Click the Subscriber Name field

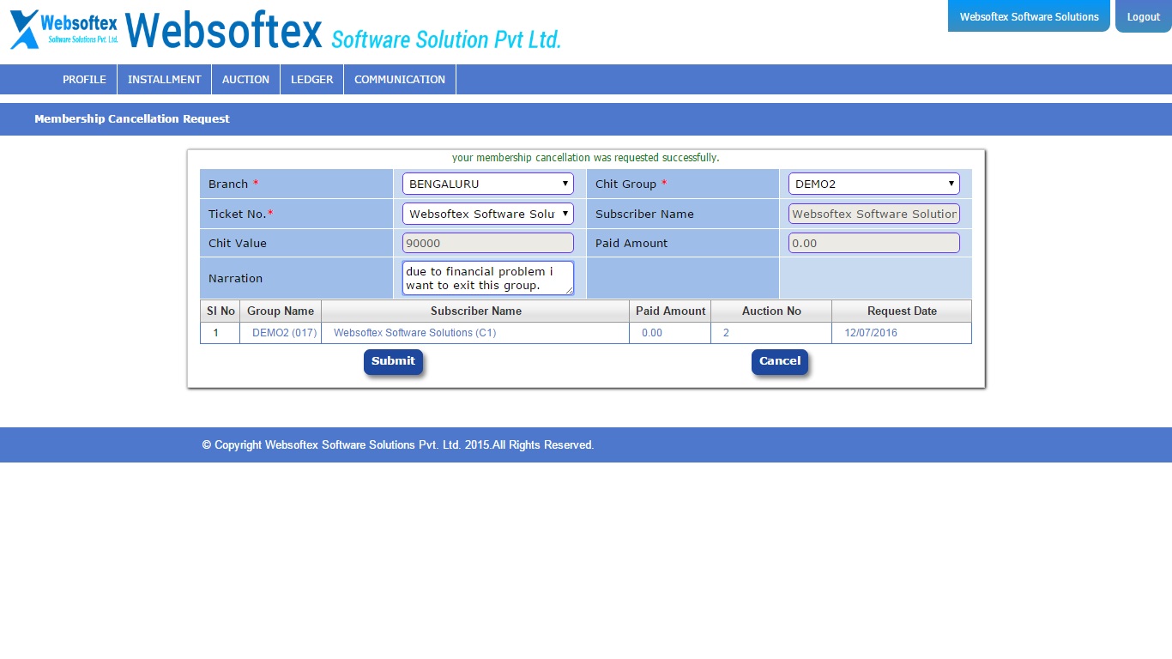coord(874,214)
